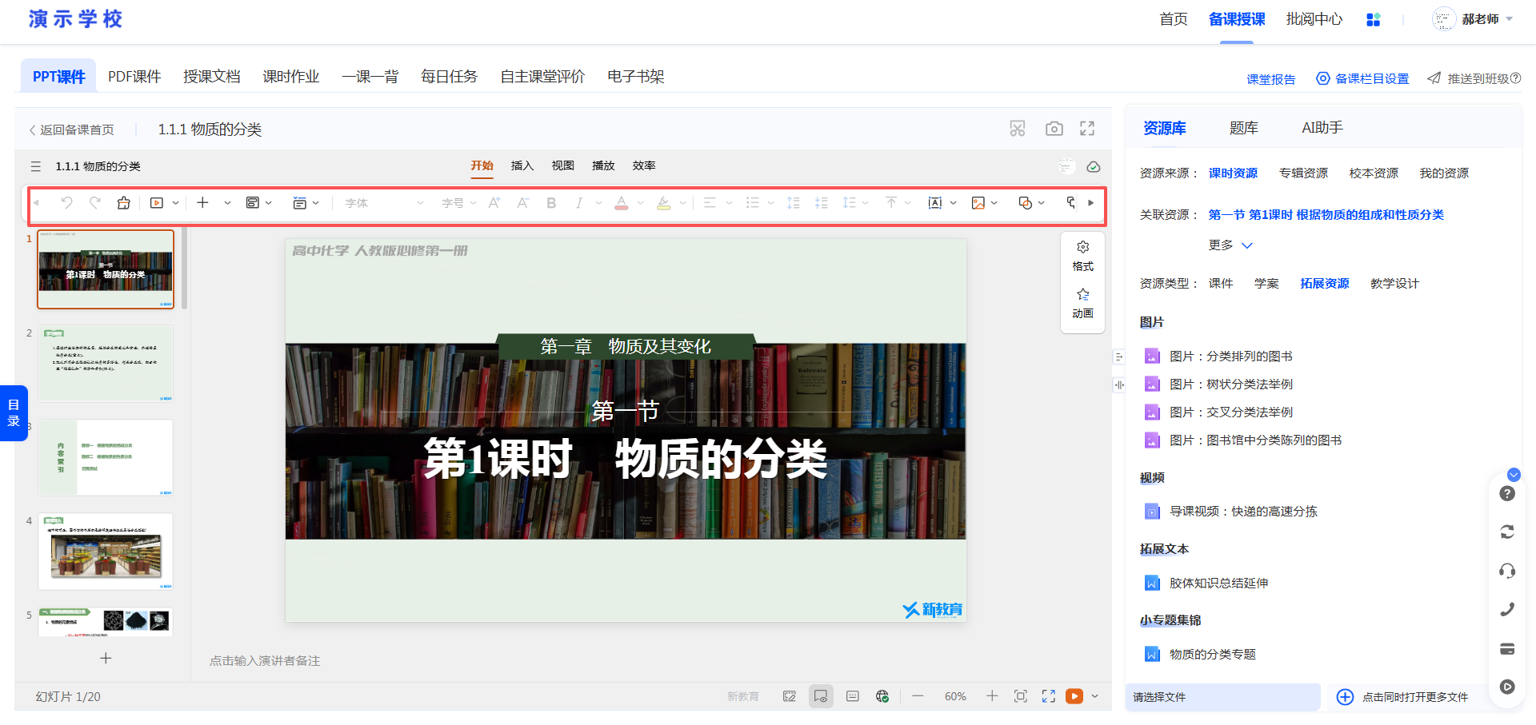Go to 批阅中心 in the top navigation
1536x725 pixels.
tap(1314, 19)
